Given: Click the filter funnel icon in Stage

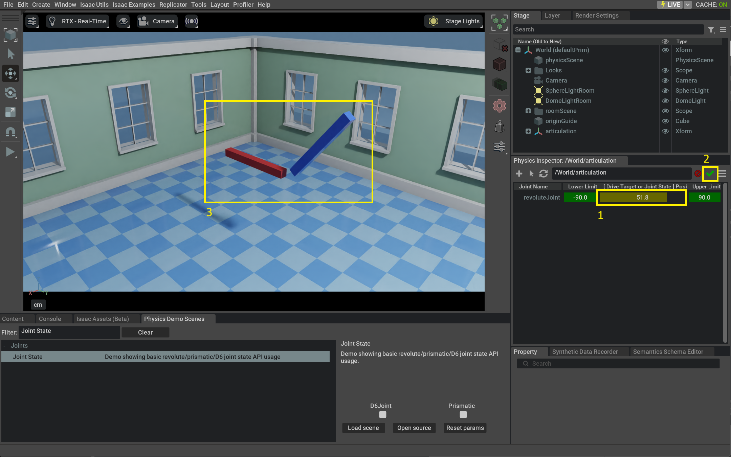Looking at the screenshot, I should pyautogui.click(x=711, y=30).
